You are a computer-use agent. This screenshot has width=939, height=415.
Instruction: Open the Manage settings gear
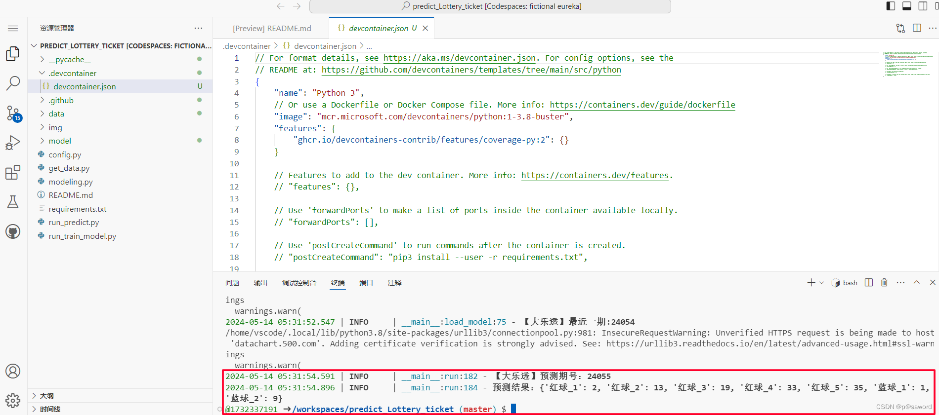13,400
